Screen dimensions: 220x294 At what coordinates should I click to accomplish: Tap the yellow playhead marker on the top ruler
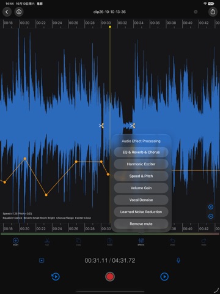coord(110,27)
